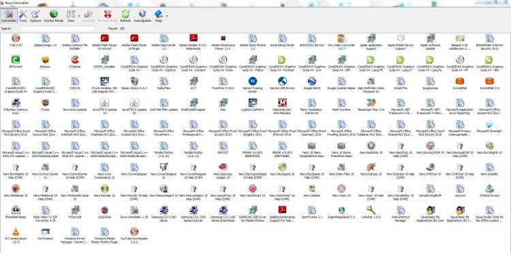This screenshot has width=511, height=253.
Task: Open the View toolbar menu
Action: pos(71,16)
